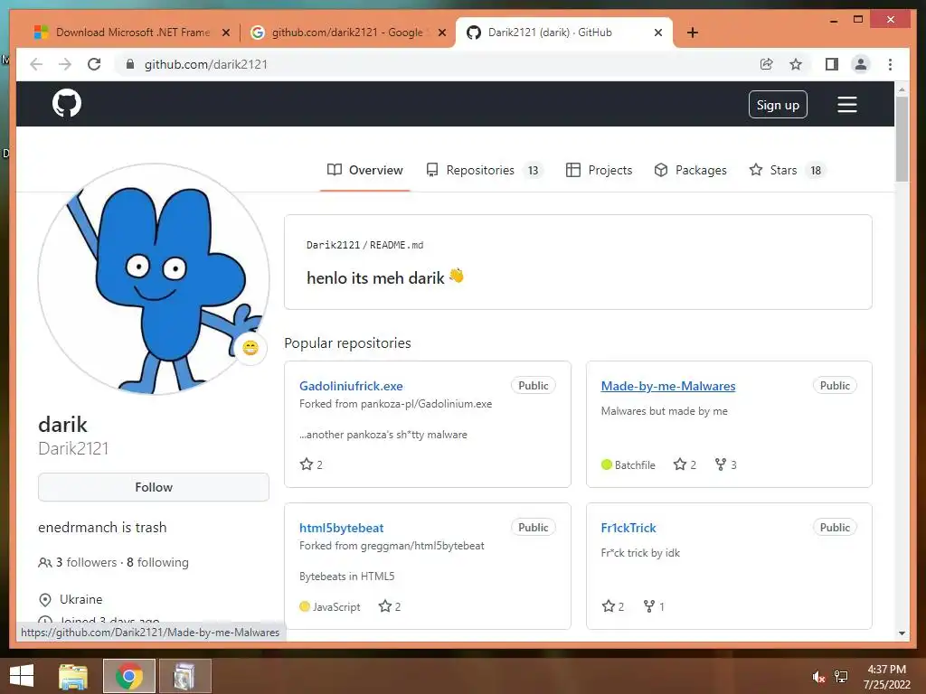The image size is (926, 694).
Task: Click the Chrome taskbar icon
Action: (128, 676)
